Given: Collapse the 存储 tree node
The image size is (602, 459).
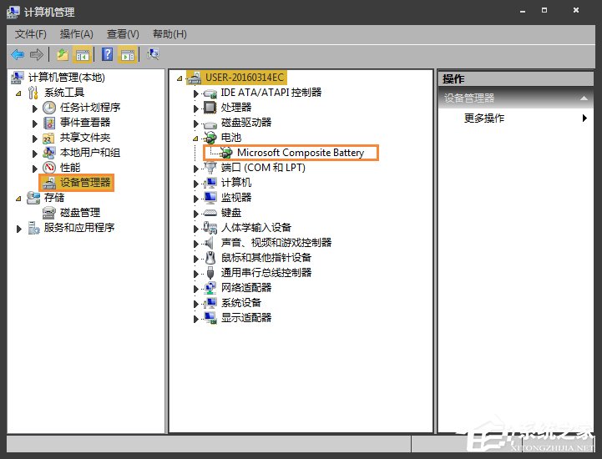Looking at the screenshot, I should (18, 199).
